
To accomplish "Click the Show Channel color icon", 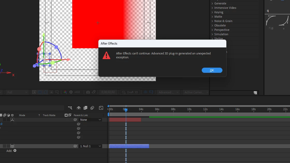I will tap(65, 92).
